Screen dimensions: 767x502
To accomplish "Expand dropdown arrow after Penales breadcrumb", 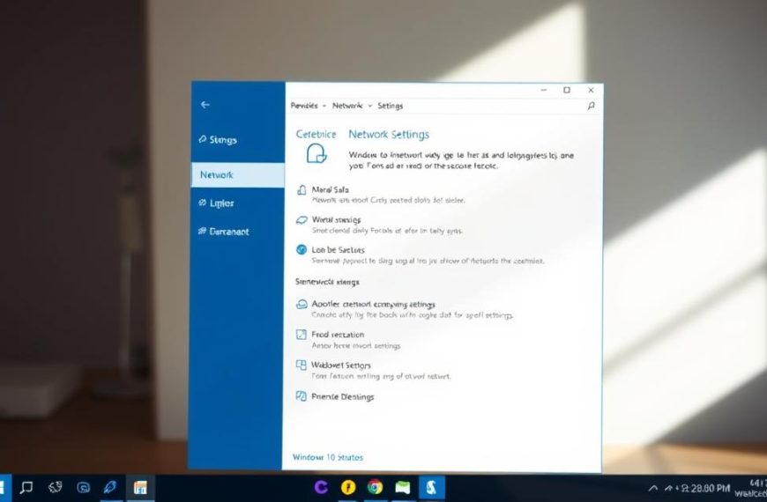I will (x=324, y=106).
